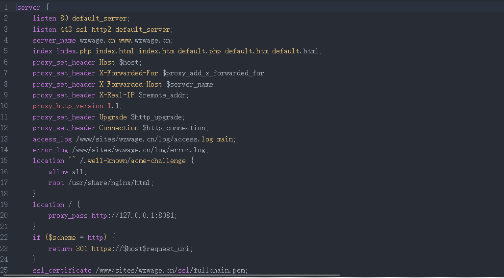Click the closing brace on line 21
The image size is (504, 278).
click(34, 226)
